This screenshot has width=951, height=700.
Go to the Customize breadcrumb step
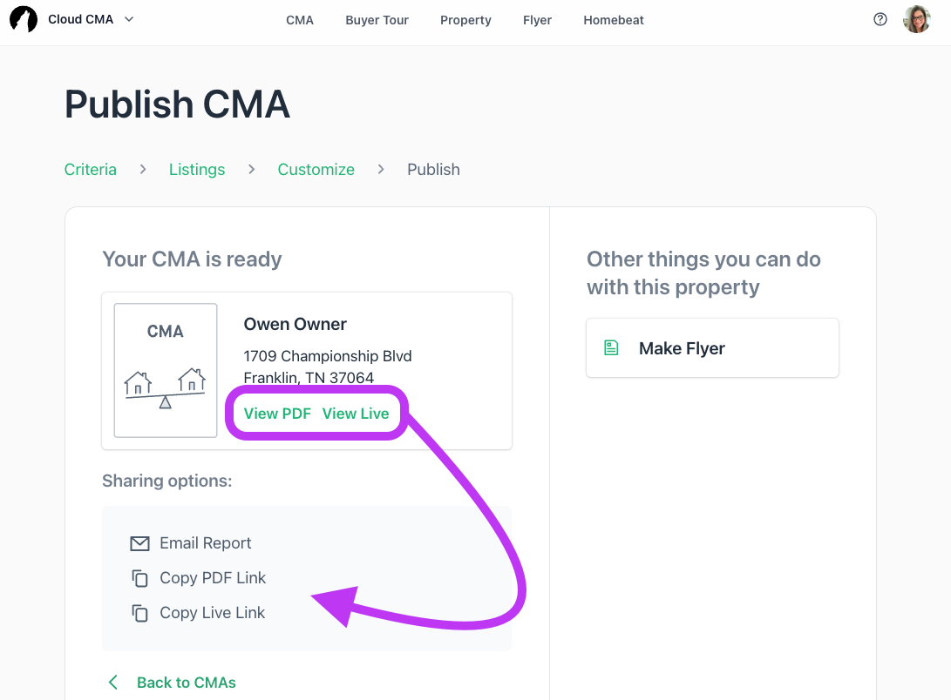pyautogui.click(x=316, y=169)
